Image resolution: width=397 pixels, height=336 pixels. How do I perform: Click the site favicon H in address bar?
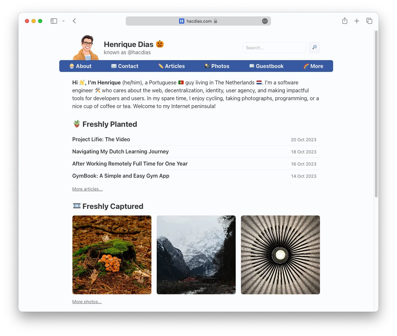coord(181,21)
